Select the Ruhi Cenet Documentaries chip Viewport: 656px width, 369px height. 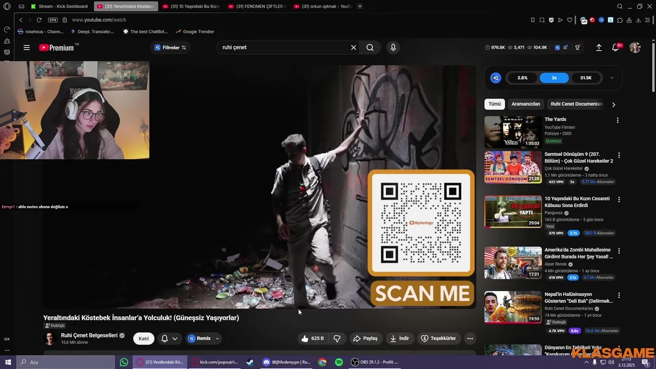(577, 104)
